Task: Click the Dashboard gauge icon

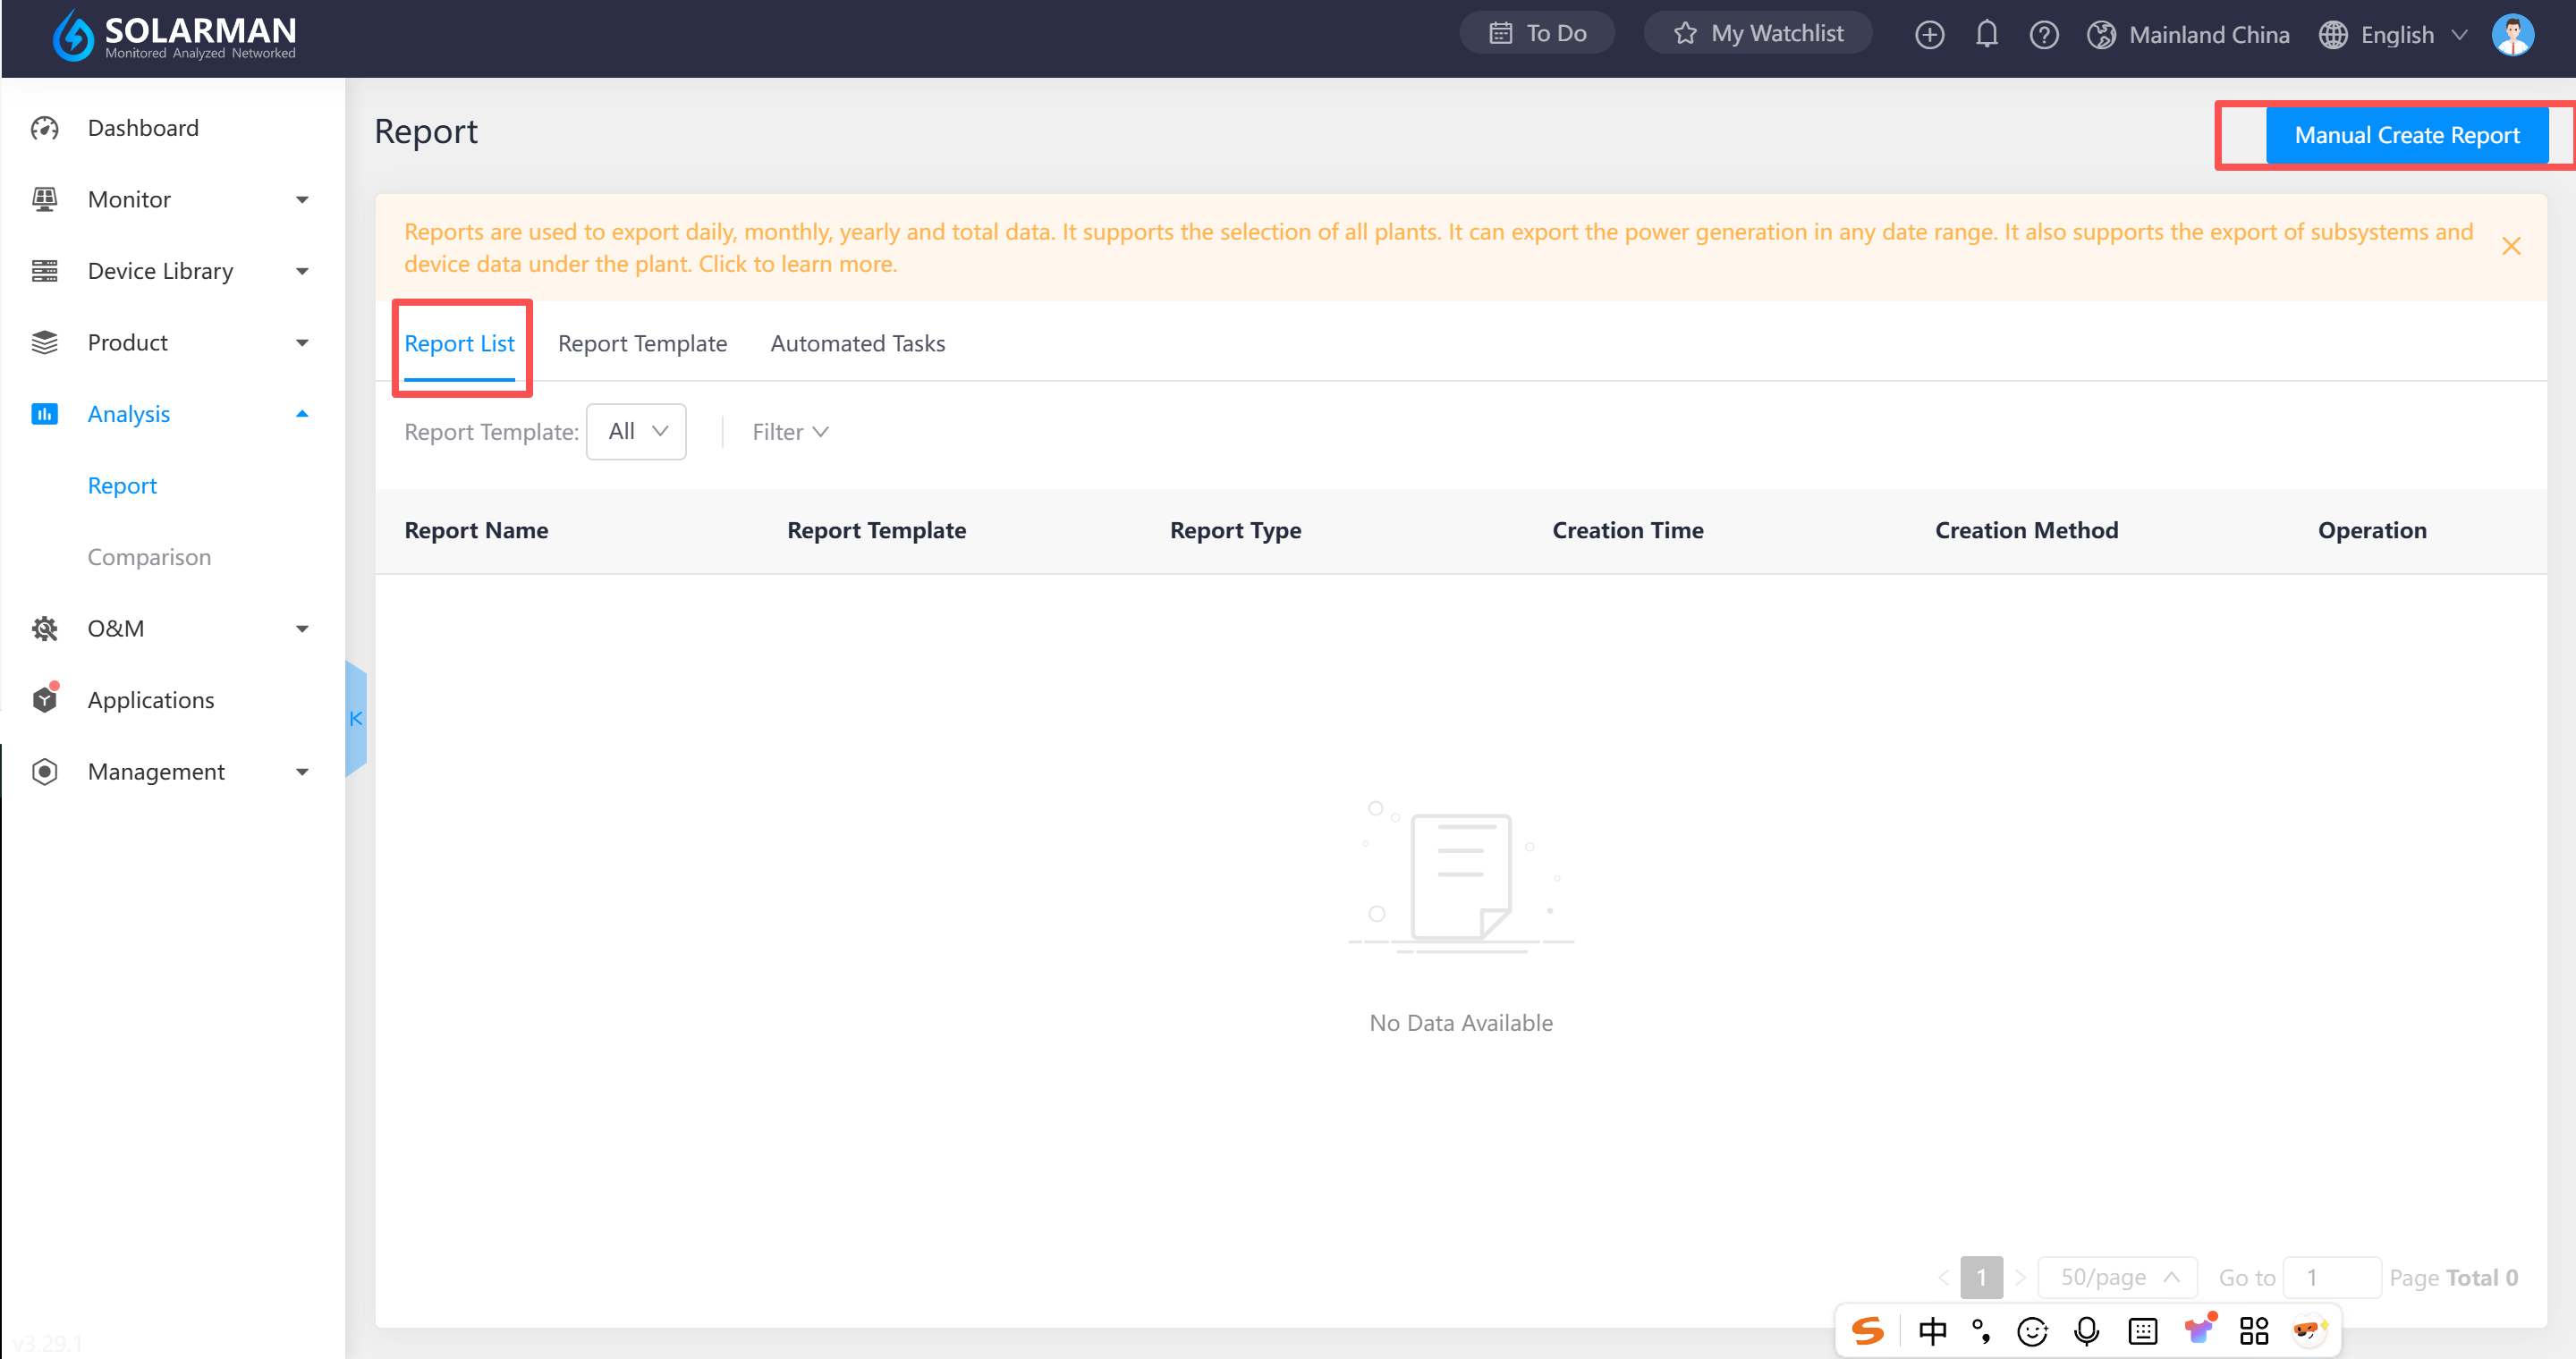Action: (x=44, y=128)
